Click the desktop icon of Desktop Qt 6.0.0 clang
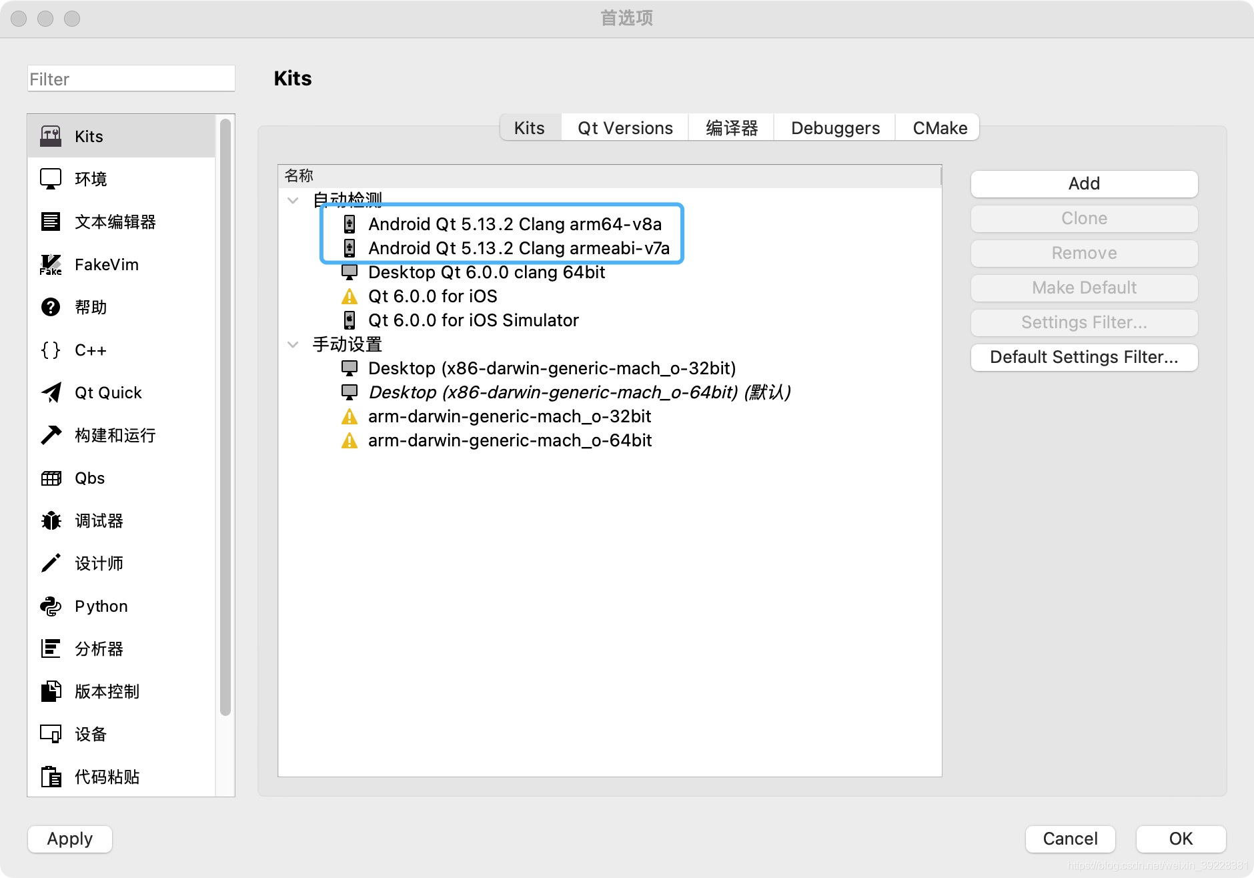Image resolution: width=1254 pixels, height=878 pixels. point(349,272)
